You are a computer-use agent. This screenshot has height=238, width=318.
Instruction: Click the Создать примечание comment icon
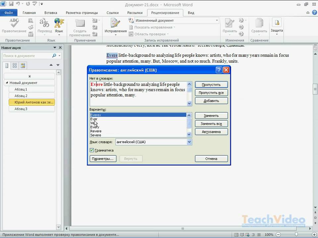point(80,23)
